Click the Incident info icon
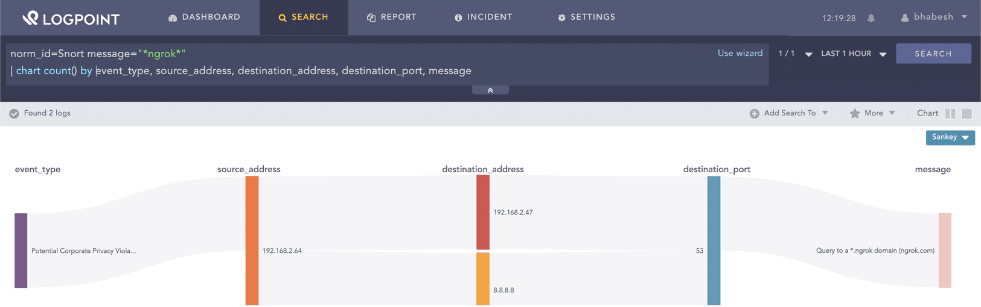 coord(458,18)
